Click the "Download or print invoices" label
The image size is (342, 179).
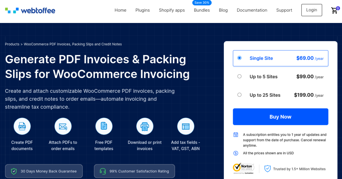pos(145,145)
